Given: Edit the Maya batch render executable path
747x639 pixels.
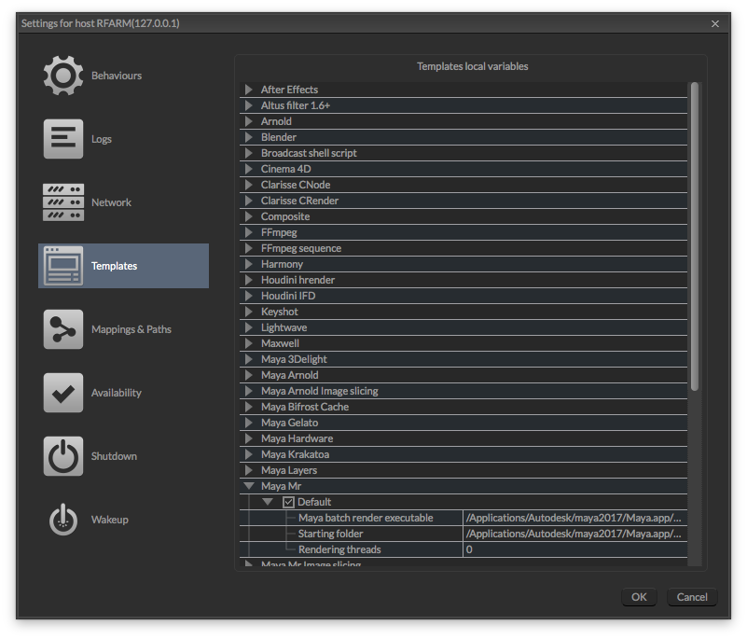Looking at the screenshot, I should [574, 518].
